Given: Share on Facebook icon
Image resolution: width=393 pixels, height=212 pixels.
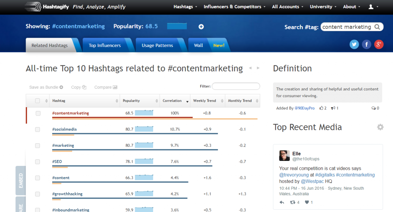Looking at the screenshot, I should coord(367,45).
